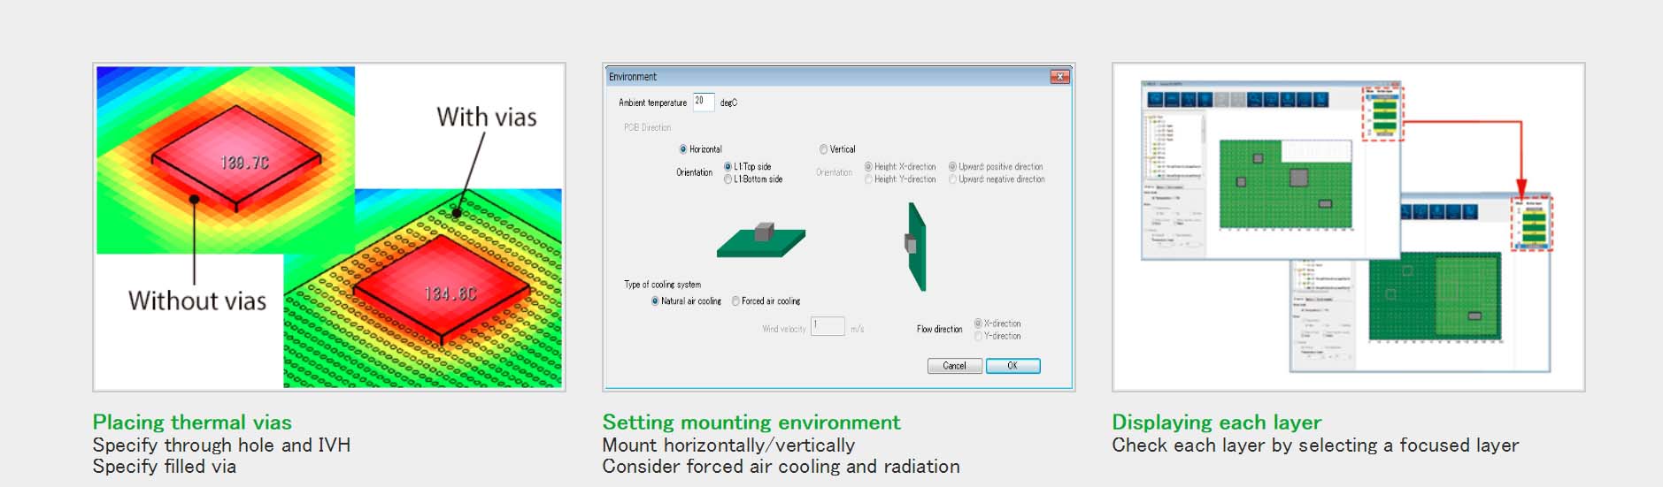Choose the Vertical PCB direction option
This screenshot has width=1663, height=487.
pyautogui.click(x=823, y=149)
